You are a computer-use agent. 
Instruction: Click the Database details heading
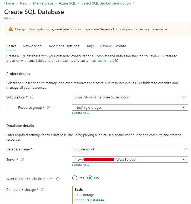[20, 126]
